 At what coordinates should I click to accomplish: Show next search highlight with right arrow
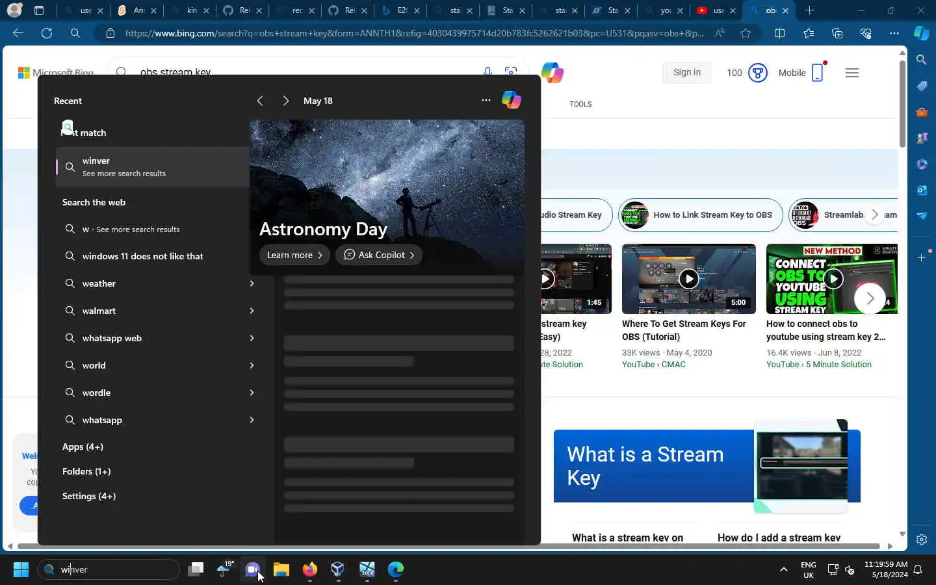(x=285, y=101)
